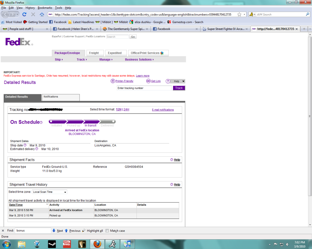Click the Go search button
The width and height of the screenshot is (312, 249).
[x=133, y=36]
